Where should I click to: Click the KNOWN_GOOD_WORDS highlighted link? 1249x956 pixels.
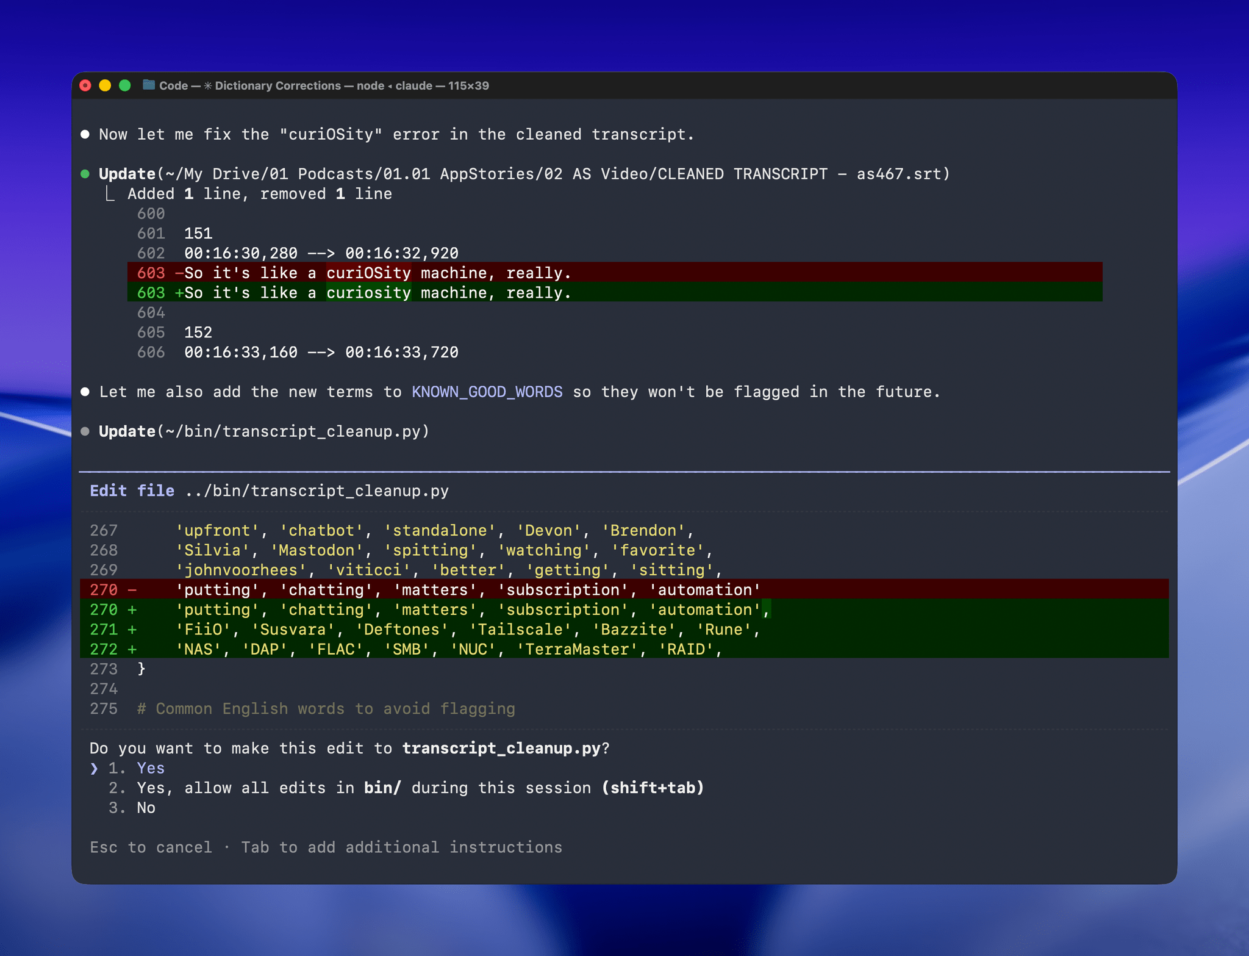(x=487, y=392)
